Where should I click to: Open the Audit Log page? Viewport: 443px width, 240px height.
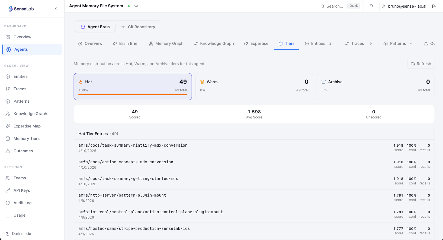(22, 203)
